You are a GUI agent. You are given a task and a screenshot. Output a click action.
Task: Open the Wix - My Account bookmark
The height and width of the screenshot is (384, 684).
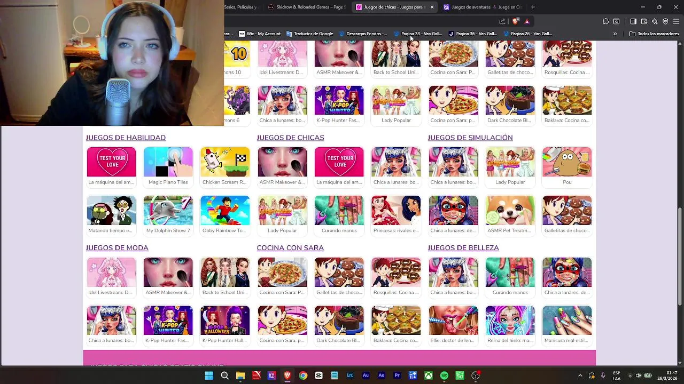tap(260, 34)
